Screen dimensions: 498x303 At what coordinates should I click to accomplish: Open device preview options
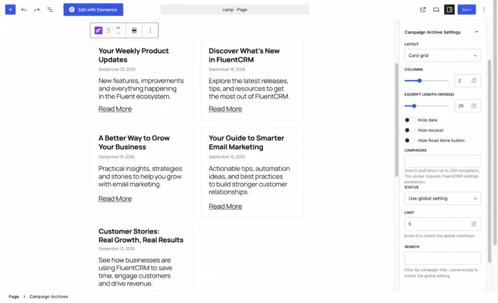[x=436, y=10]
